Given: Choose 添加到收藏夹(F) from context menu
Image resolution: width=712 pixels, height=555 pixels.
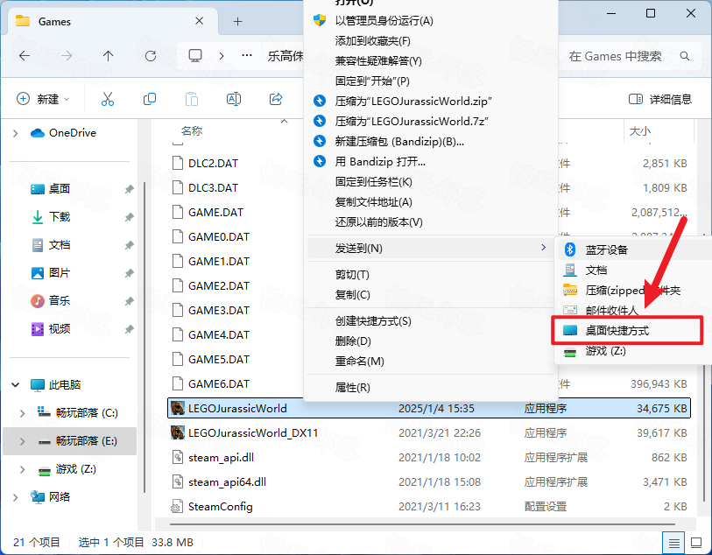Looking at the screenshot, I should pos(372,41).
